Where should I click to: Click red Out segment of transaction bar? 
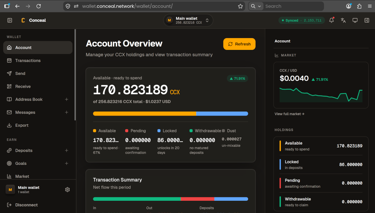[197, 199]
